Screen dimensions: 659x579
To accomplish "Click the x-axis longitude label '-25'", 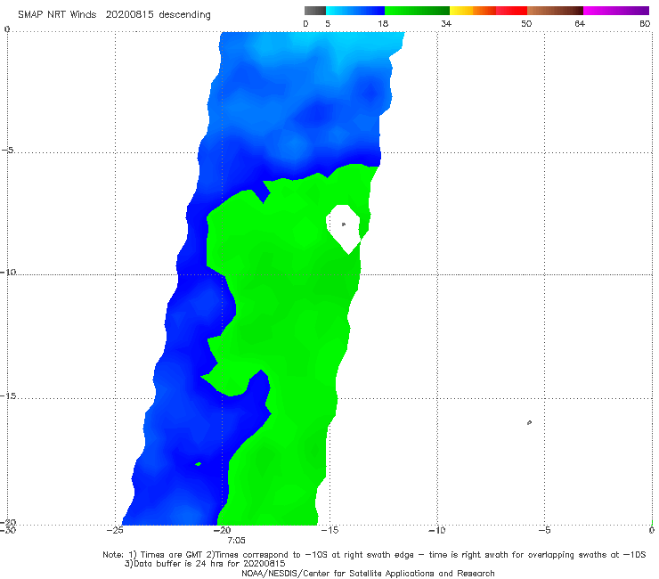I will pos(115,530).
